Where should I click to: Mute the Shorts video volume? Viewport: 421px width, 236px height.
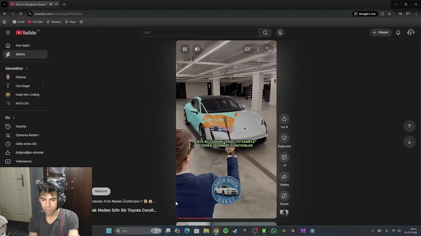click(197, 49)
